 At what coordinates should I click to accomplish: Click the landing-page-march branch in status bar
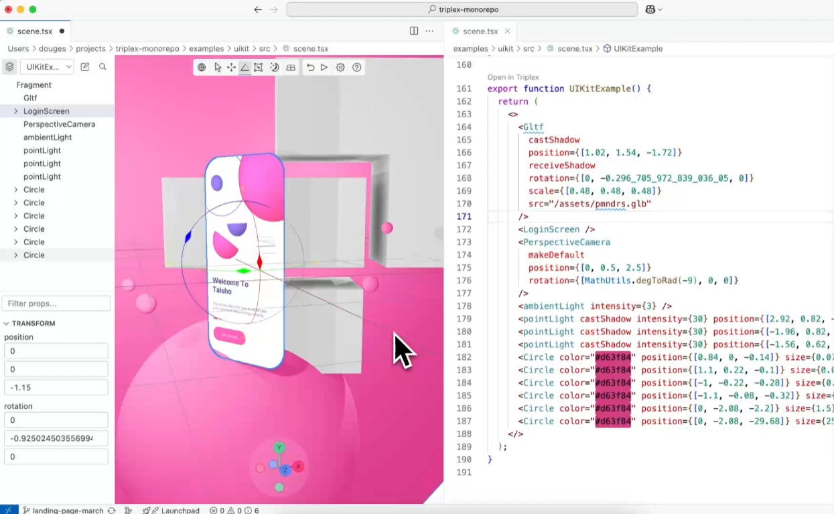click(x=63, y=510)
